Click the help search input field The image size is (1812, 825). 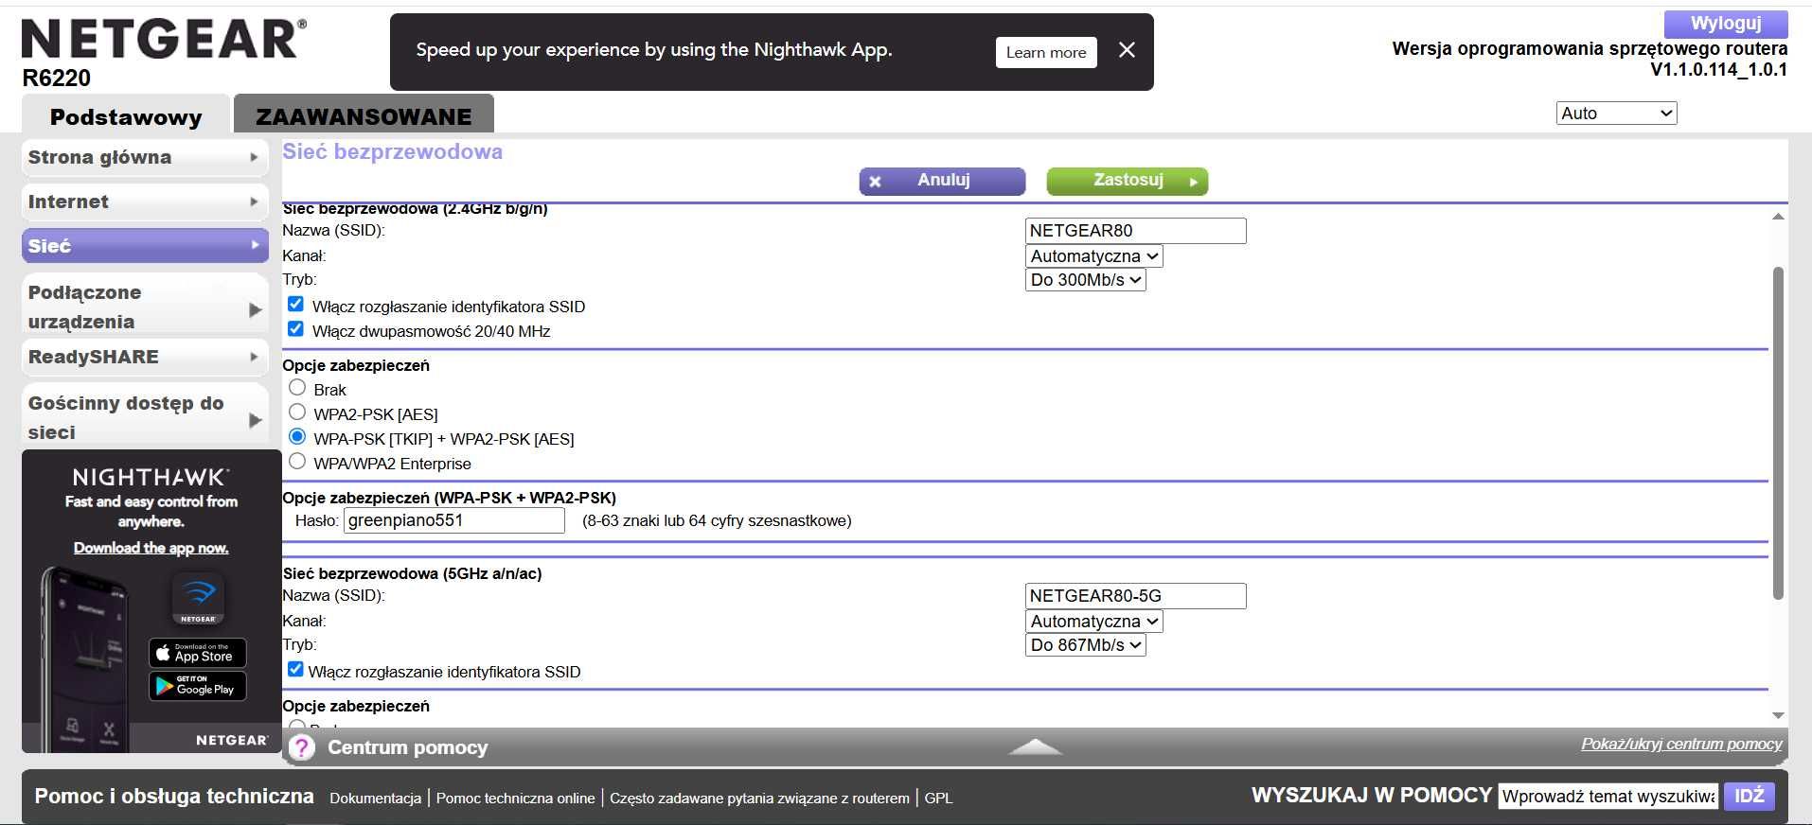(x=1608, y=797)
